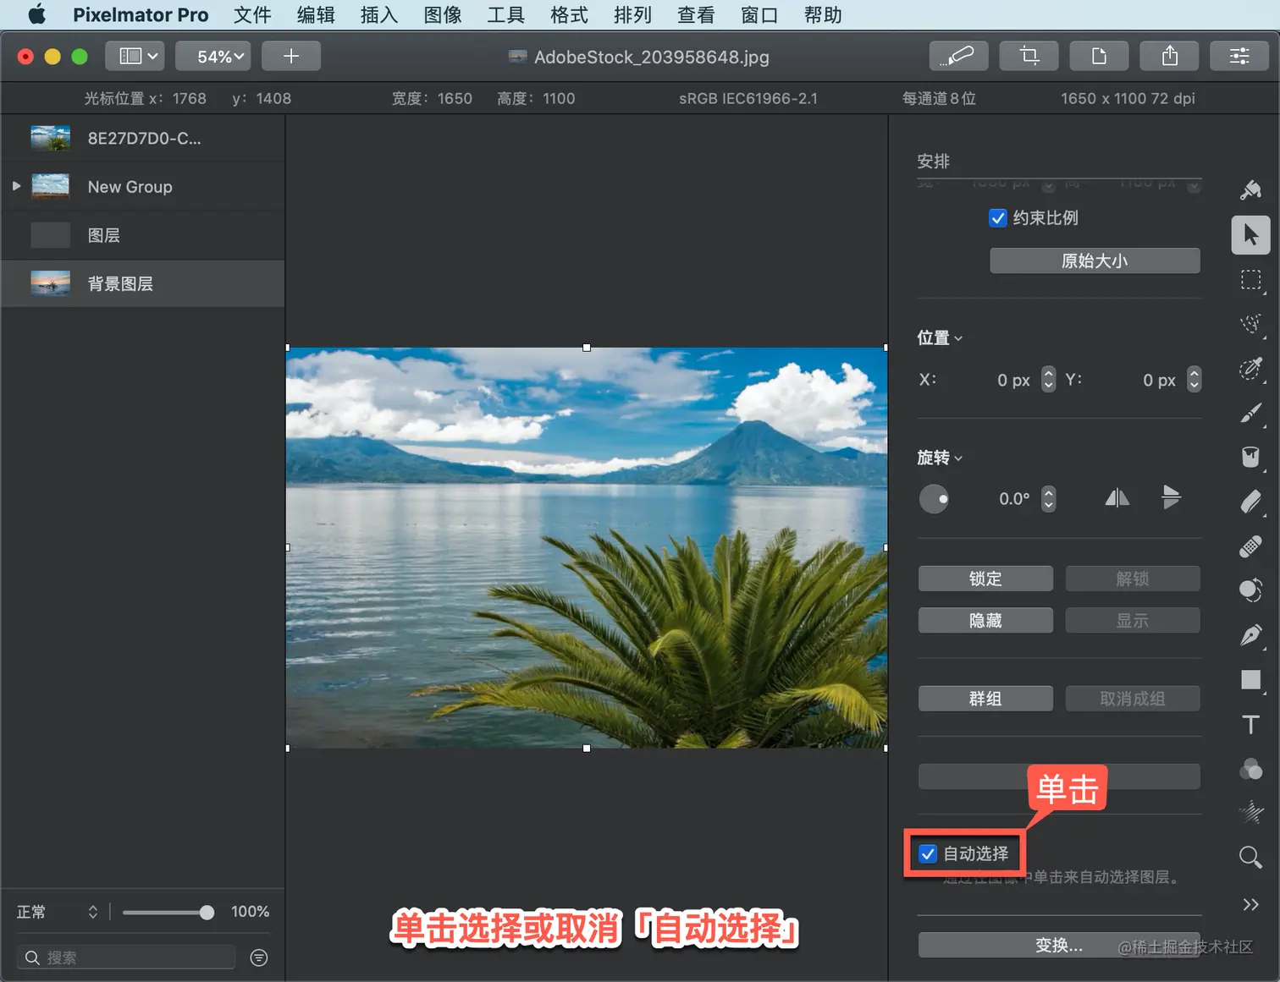Open the Share menu in the toolbar
The image size is (1280, 982).
click(x=1169, y=56)
